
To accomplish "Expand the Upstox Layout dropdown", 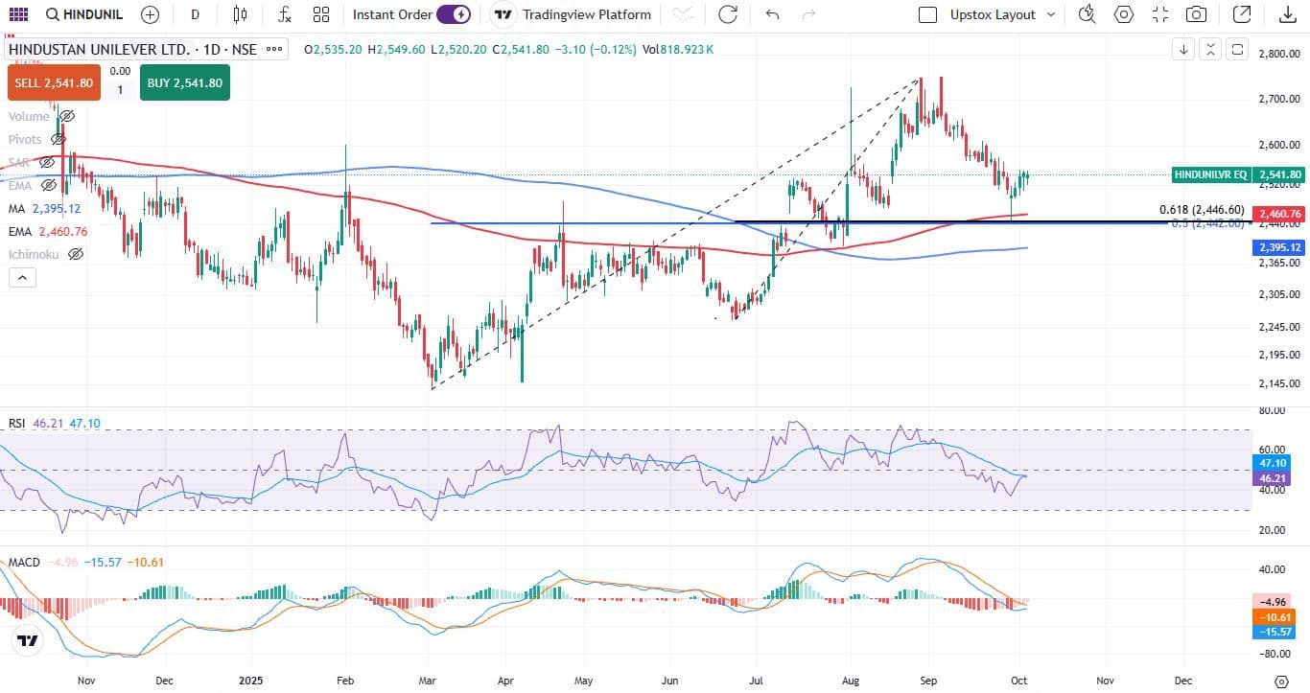I will tap(1050, 14).
